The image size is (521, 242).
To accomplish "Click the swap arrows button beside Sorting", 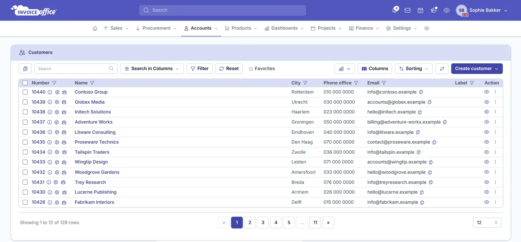I will coord(442,69).
